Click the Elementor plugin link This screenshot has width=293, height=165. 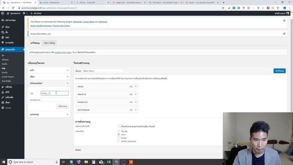78,22
